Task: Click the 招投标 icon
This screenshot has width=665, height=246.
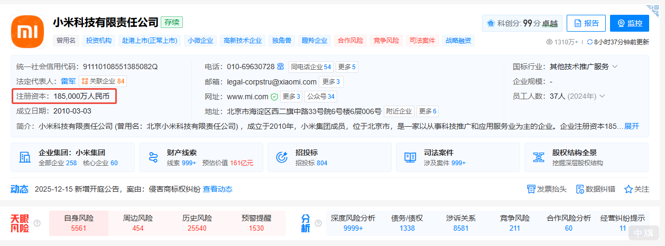Action: point(282,157)
